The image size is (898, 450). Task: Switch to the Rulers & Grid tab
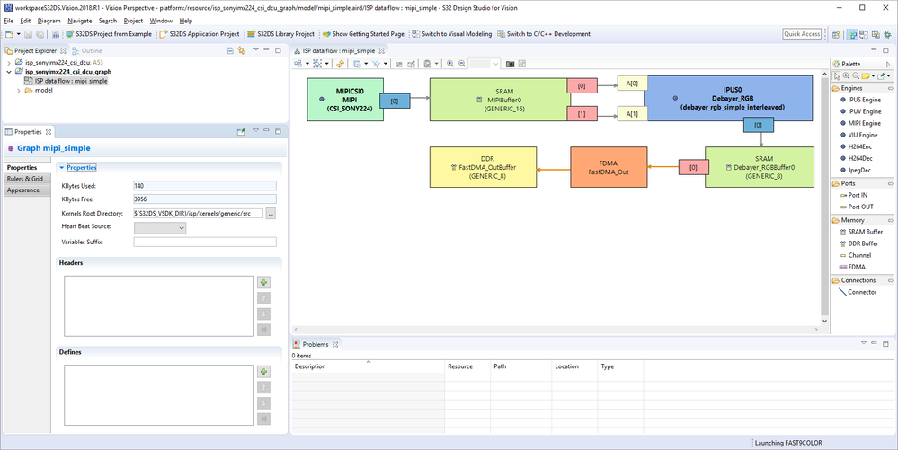[x=25, y=179]
